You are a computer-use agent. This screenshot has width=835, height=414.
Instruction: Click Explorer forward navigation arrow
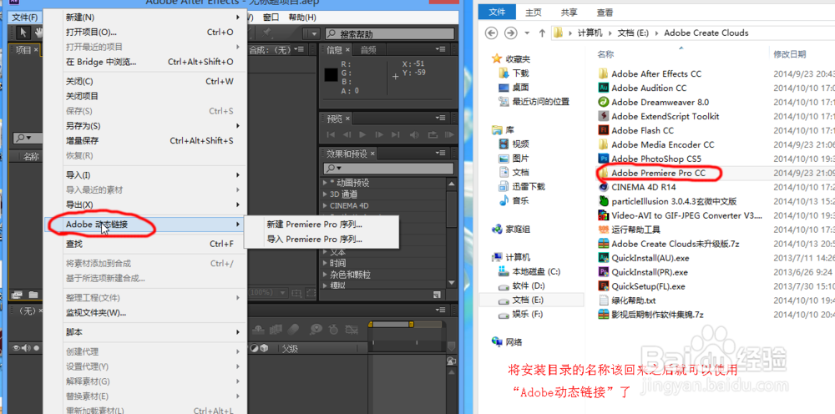click(510, 33)
